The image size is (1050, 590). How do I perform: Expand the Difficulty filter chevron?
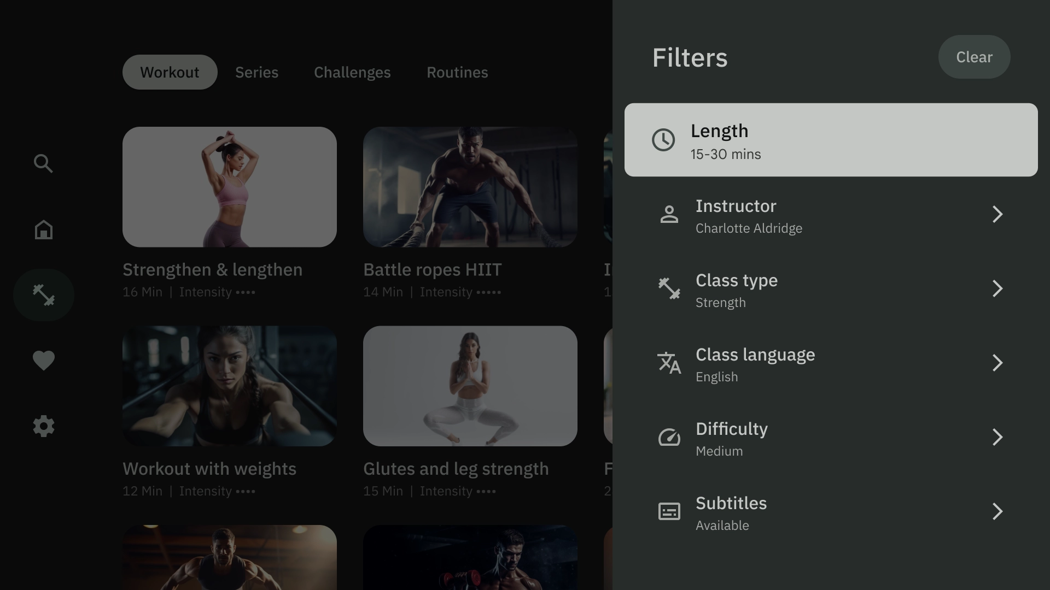996,437
